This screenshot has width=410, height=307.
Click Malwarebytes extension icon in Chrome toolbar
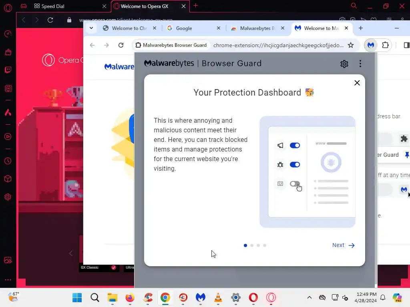370,45
